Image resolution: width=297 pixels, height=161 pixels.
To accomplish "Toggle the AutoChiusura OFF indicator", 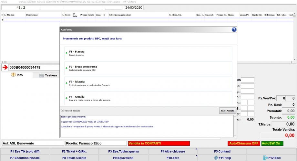I will click(x=243, y=143).
